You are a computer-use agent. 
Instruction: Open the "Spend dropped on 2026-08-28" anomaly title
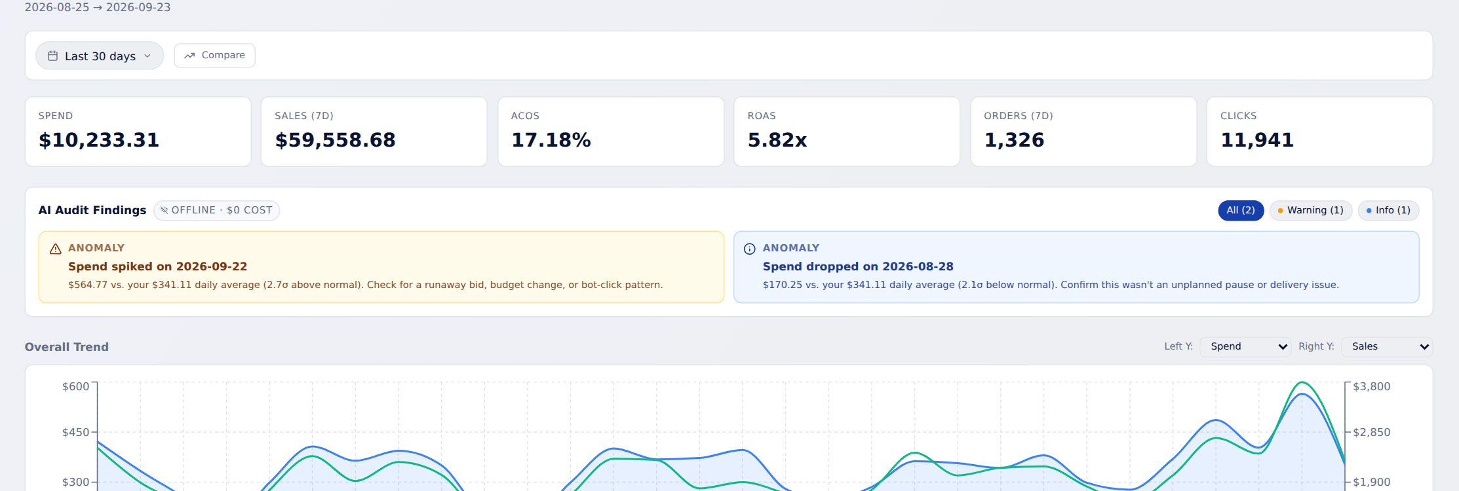(858, 266)
